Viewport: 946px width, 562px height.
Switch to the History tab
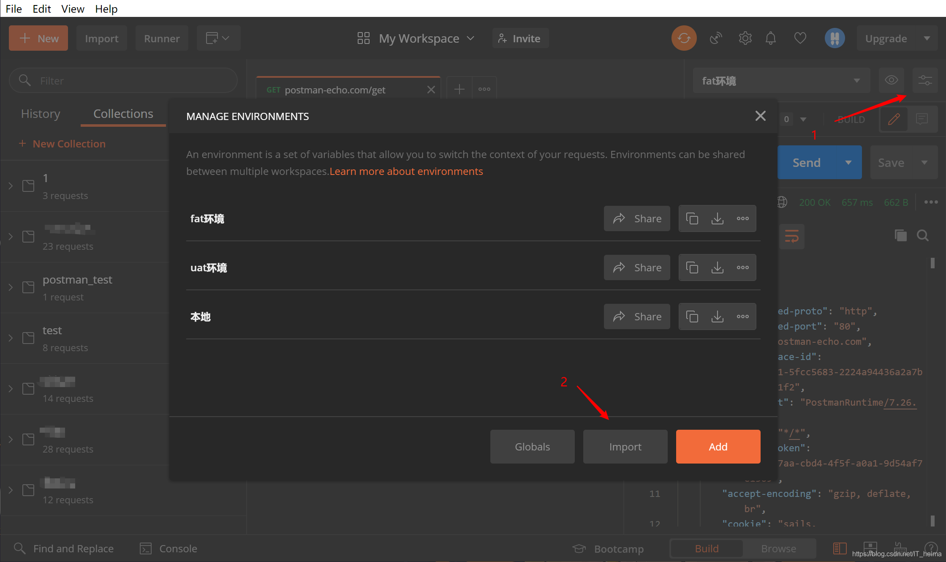pos(41,114)
